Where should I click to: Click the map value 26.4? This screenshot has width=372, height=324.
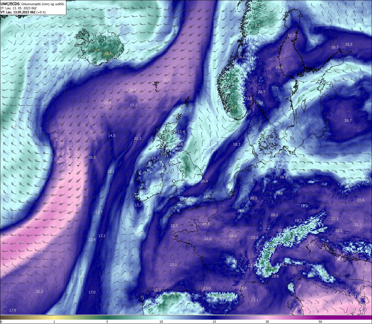point(132,90)
